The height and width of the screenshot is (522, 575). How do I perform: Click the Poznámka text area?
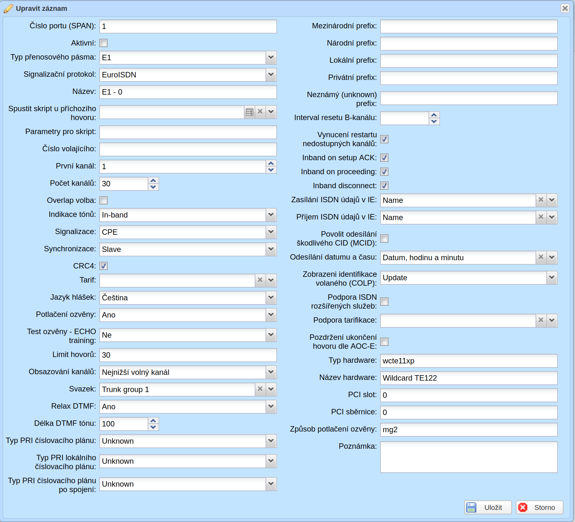pyautogui.click(x=469, y=457)
